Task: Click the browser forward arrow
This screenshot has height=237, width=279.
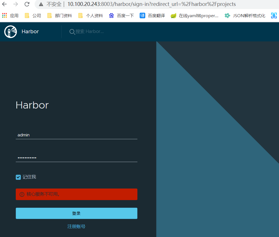Action: click(16, 4)
